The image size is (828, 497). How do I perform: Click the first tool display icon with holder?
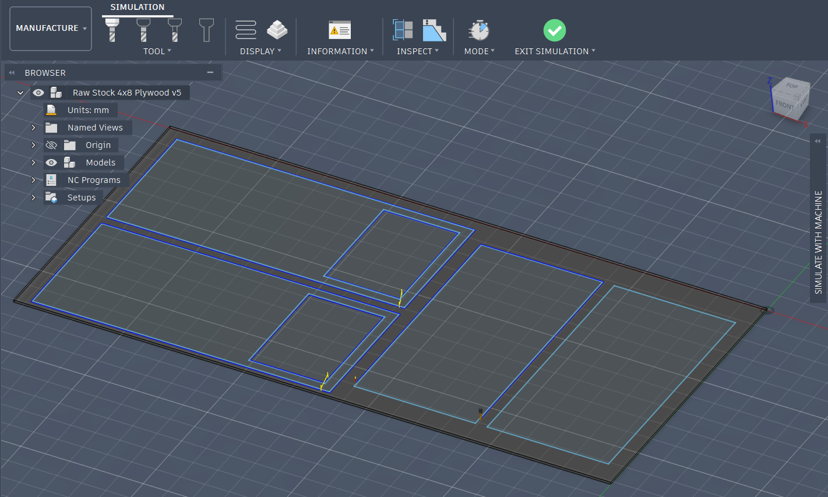(112, 30)
